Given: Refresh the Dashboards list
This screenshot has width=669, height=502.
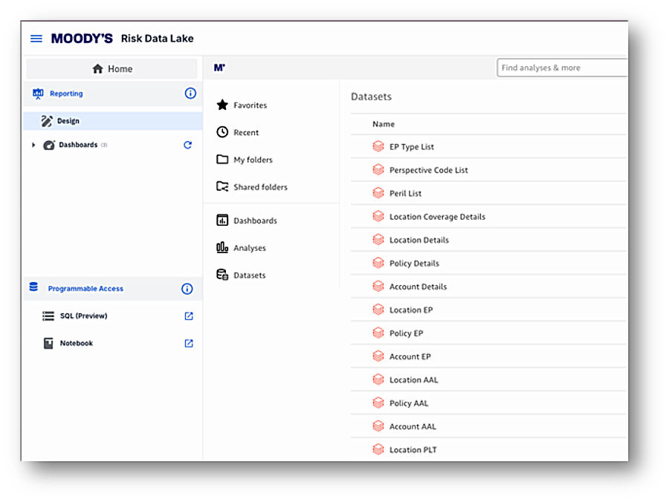Looking at the screenshot, I should point(188,145).
